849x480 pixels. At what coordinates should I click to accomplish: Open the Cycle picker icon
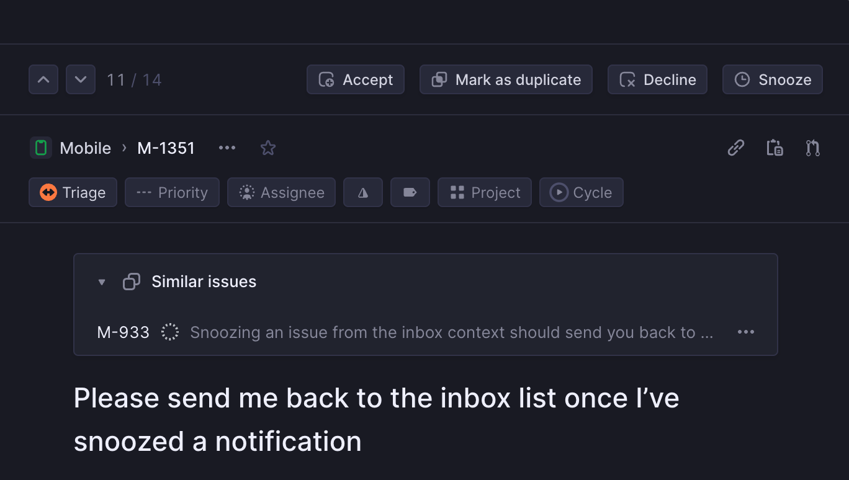pyautogui.click(x=581, y=192)
